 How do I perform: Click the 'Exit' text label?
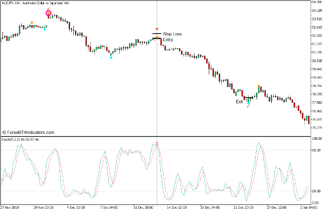tap(239, 102)
